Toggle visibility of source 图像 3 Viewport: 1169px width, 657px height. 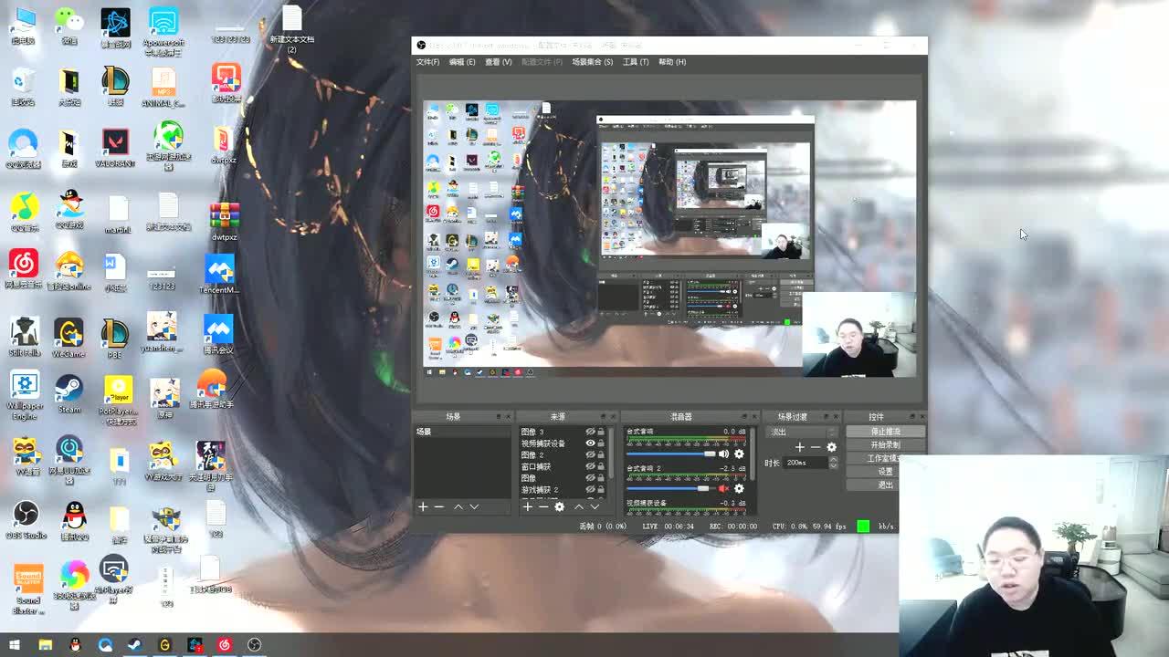click(x=590, y=432)
